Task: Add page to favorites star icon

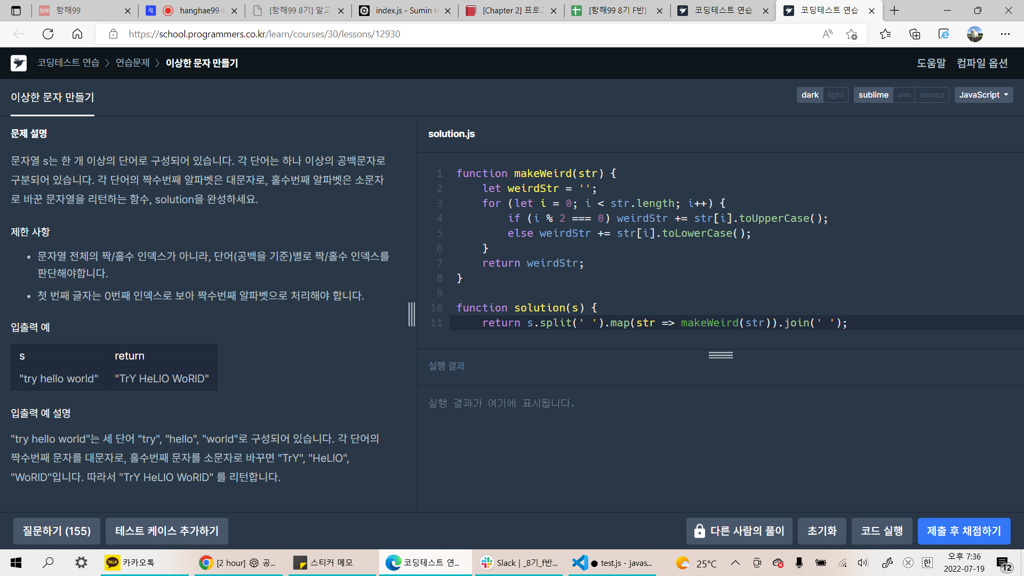Action: (851, 34)
